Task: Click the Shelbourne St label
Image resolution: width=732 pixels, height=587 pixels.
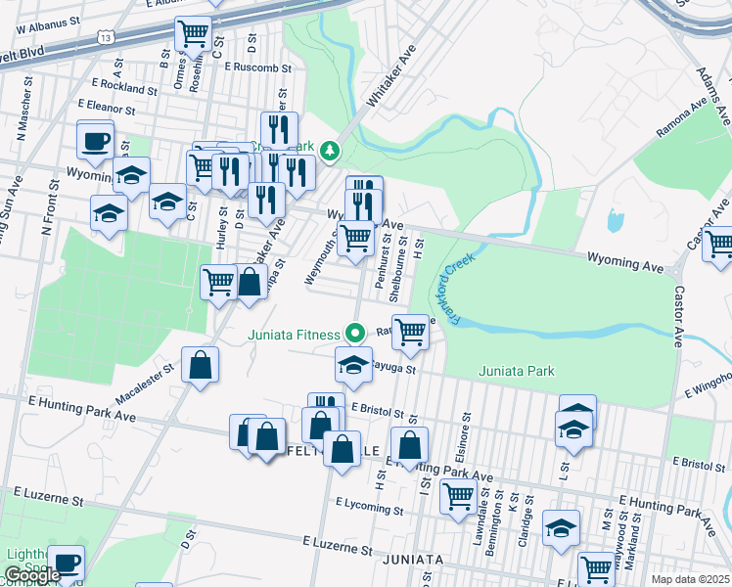Action: [x=398, y=269]
